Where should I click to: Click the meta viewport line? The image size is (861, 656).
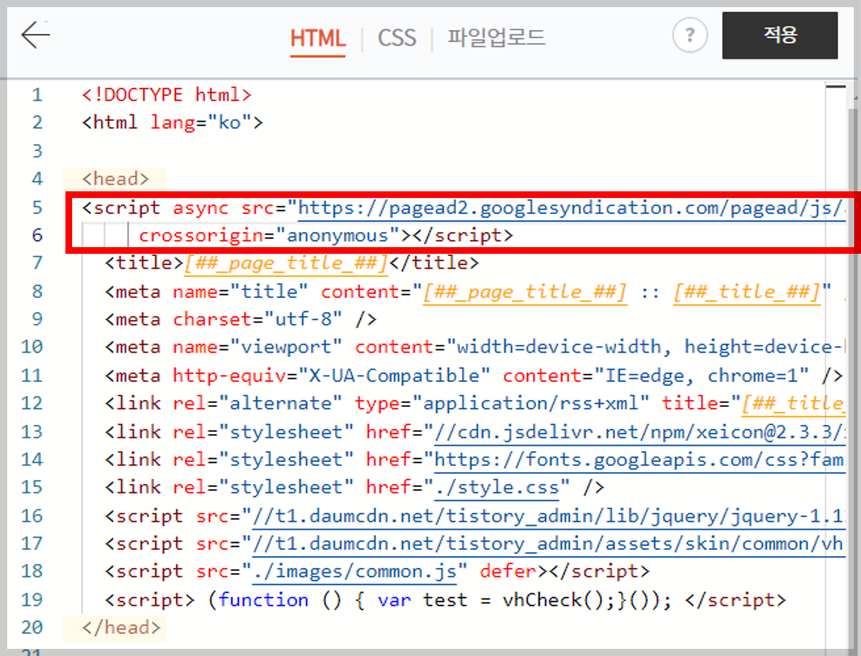point(475,347)
